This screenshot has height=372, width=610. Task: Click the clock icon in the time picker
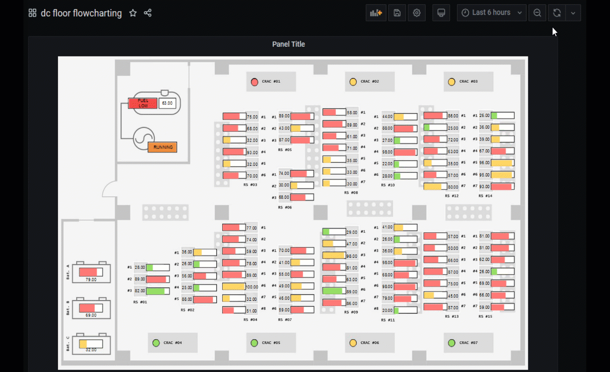464,12
